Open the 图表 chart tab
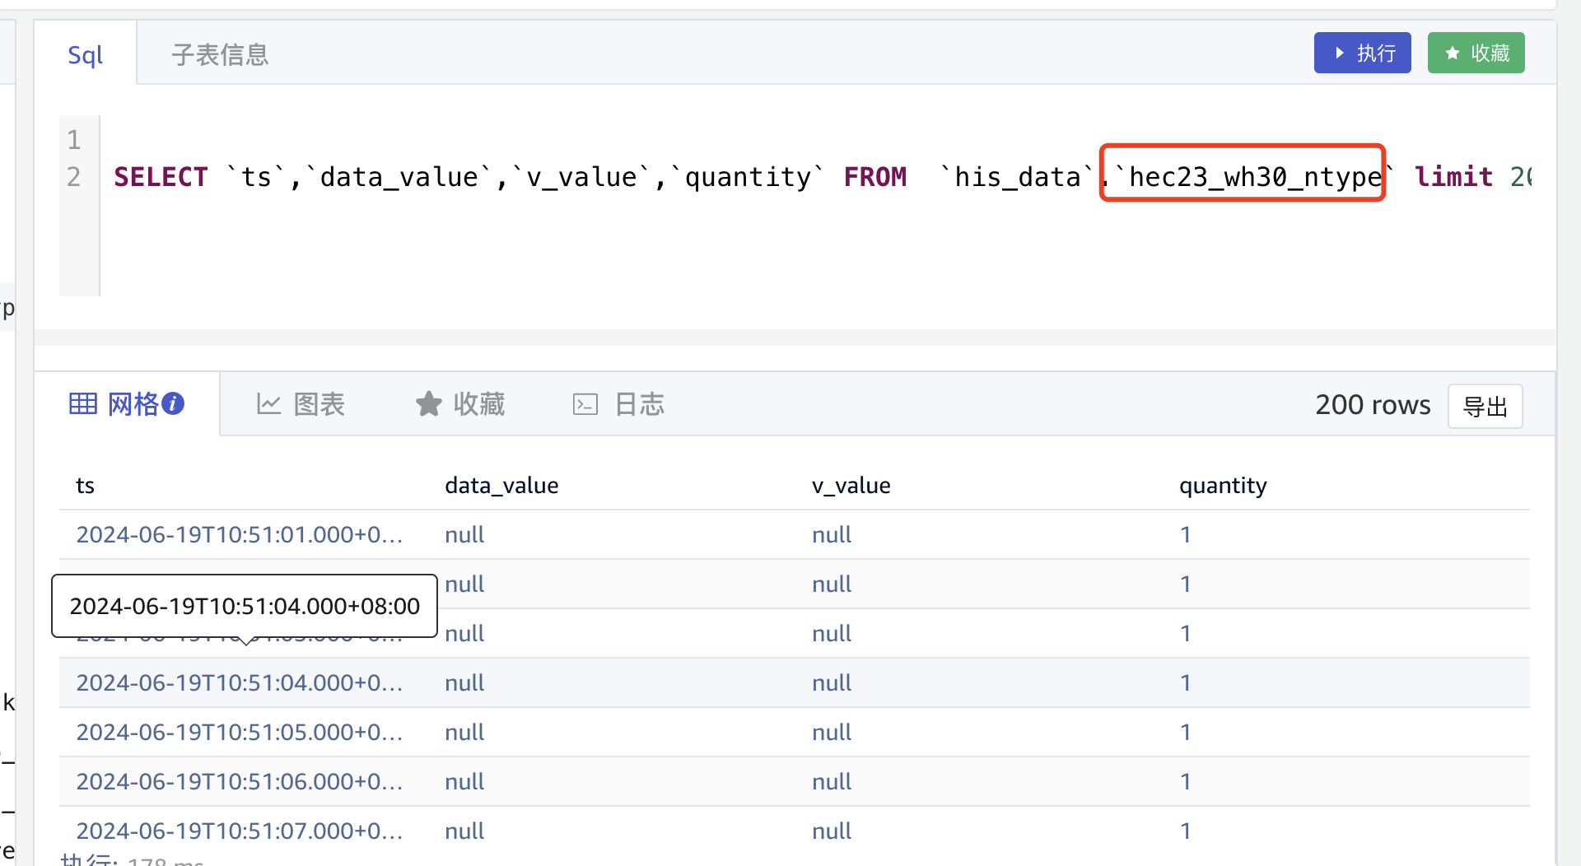This screenshot has width=1581, height=866. click(301, 404)
